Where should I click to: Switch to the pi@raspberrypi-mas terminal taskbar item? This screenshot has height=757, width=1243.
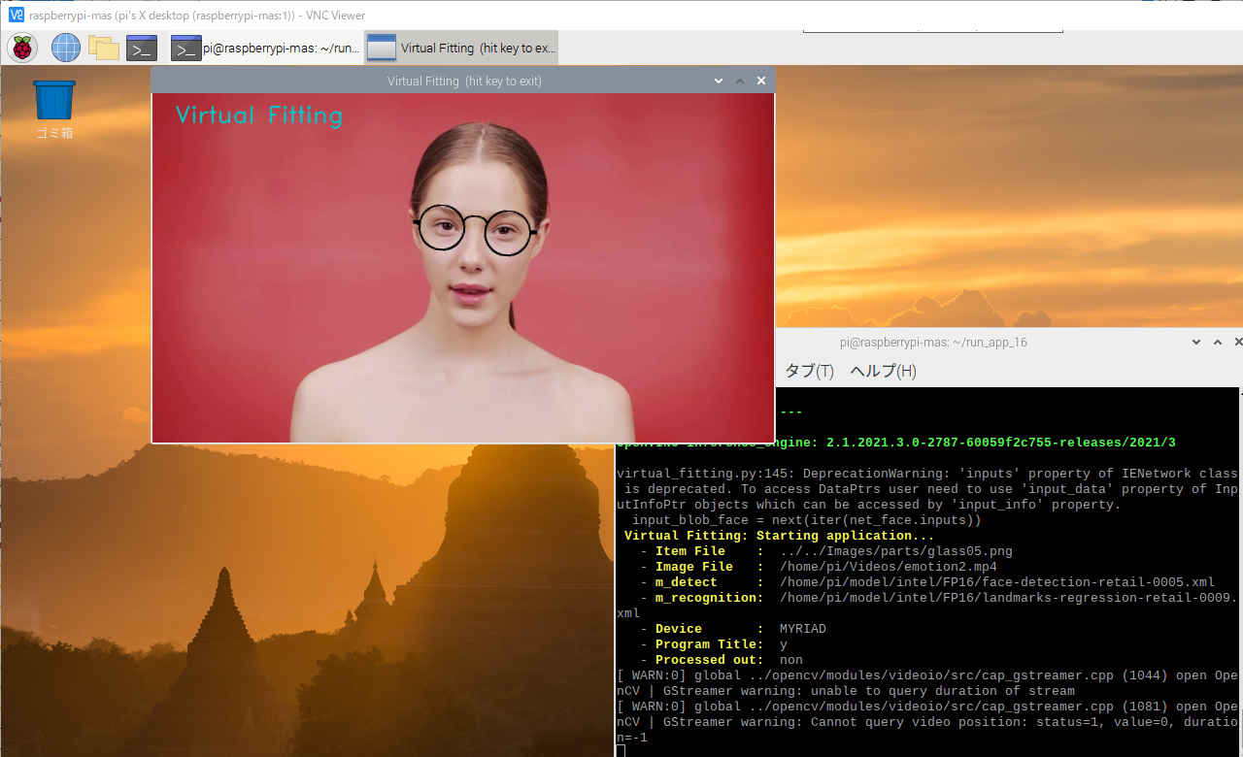point(266,48)
